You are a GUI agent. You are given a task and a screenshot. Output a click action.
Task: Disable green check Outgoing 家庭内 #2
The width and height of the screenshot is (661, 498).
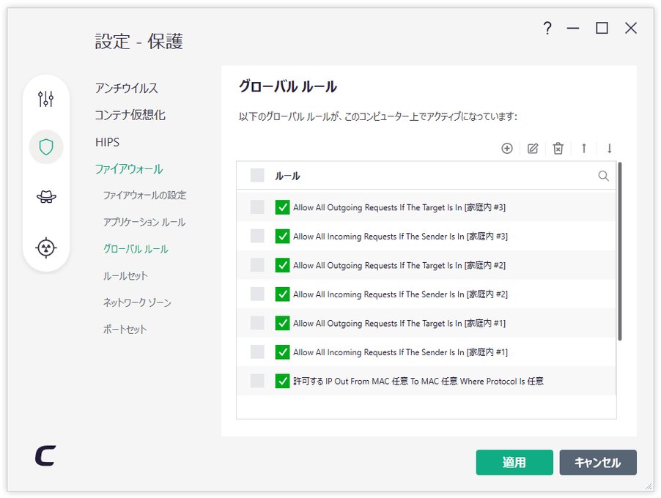pyautogui.click(x=282, y=265)
